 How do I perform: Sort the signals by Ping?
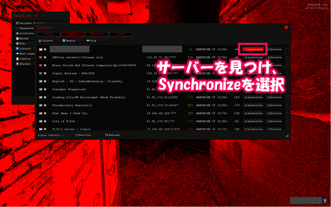point(96,41)
